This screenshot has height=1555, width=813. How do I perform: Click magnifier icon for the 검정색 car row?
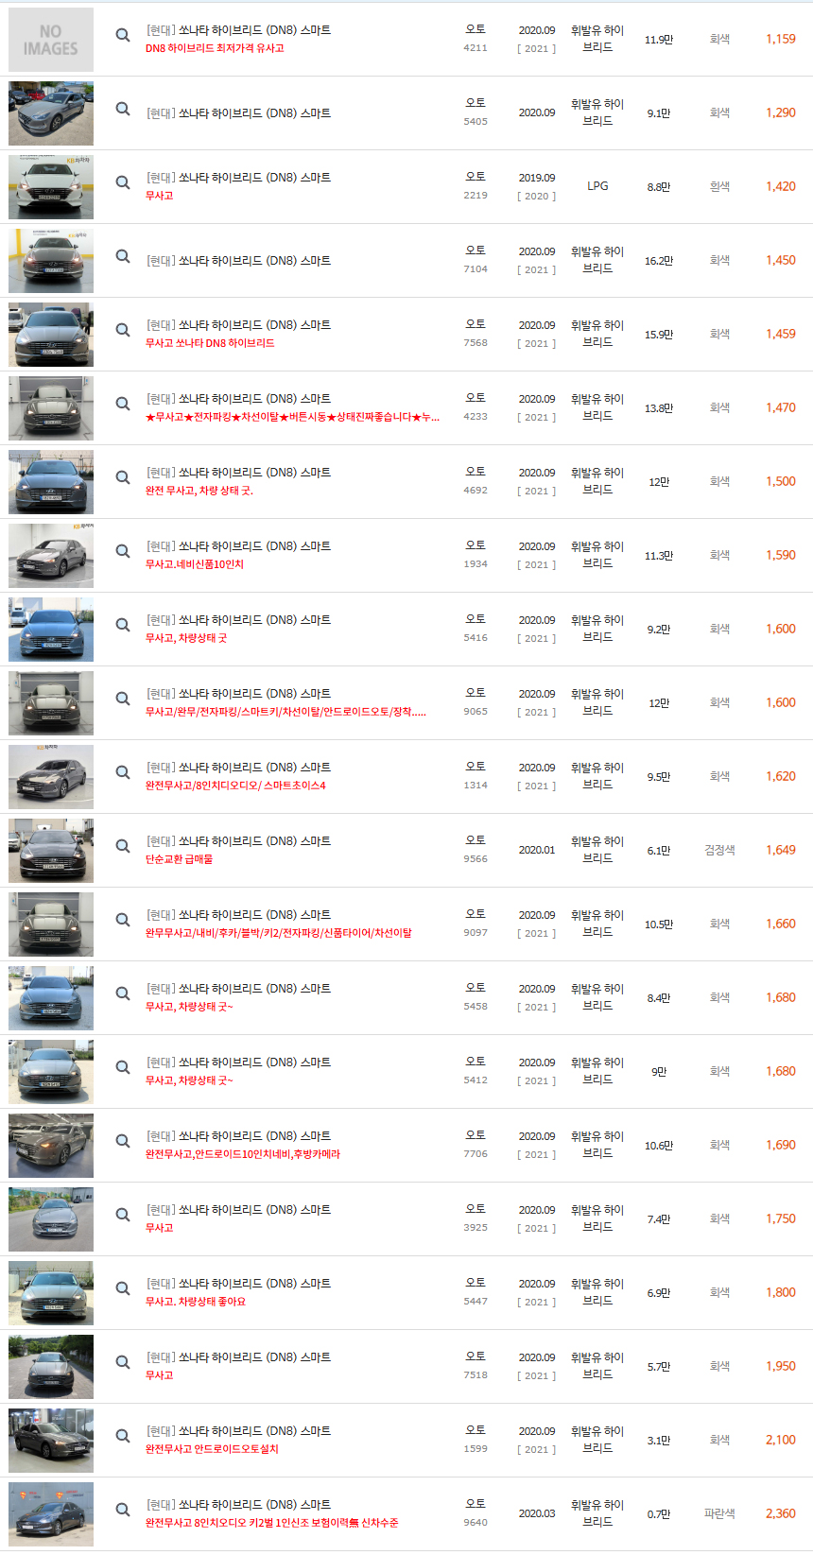click(123, 846)
